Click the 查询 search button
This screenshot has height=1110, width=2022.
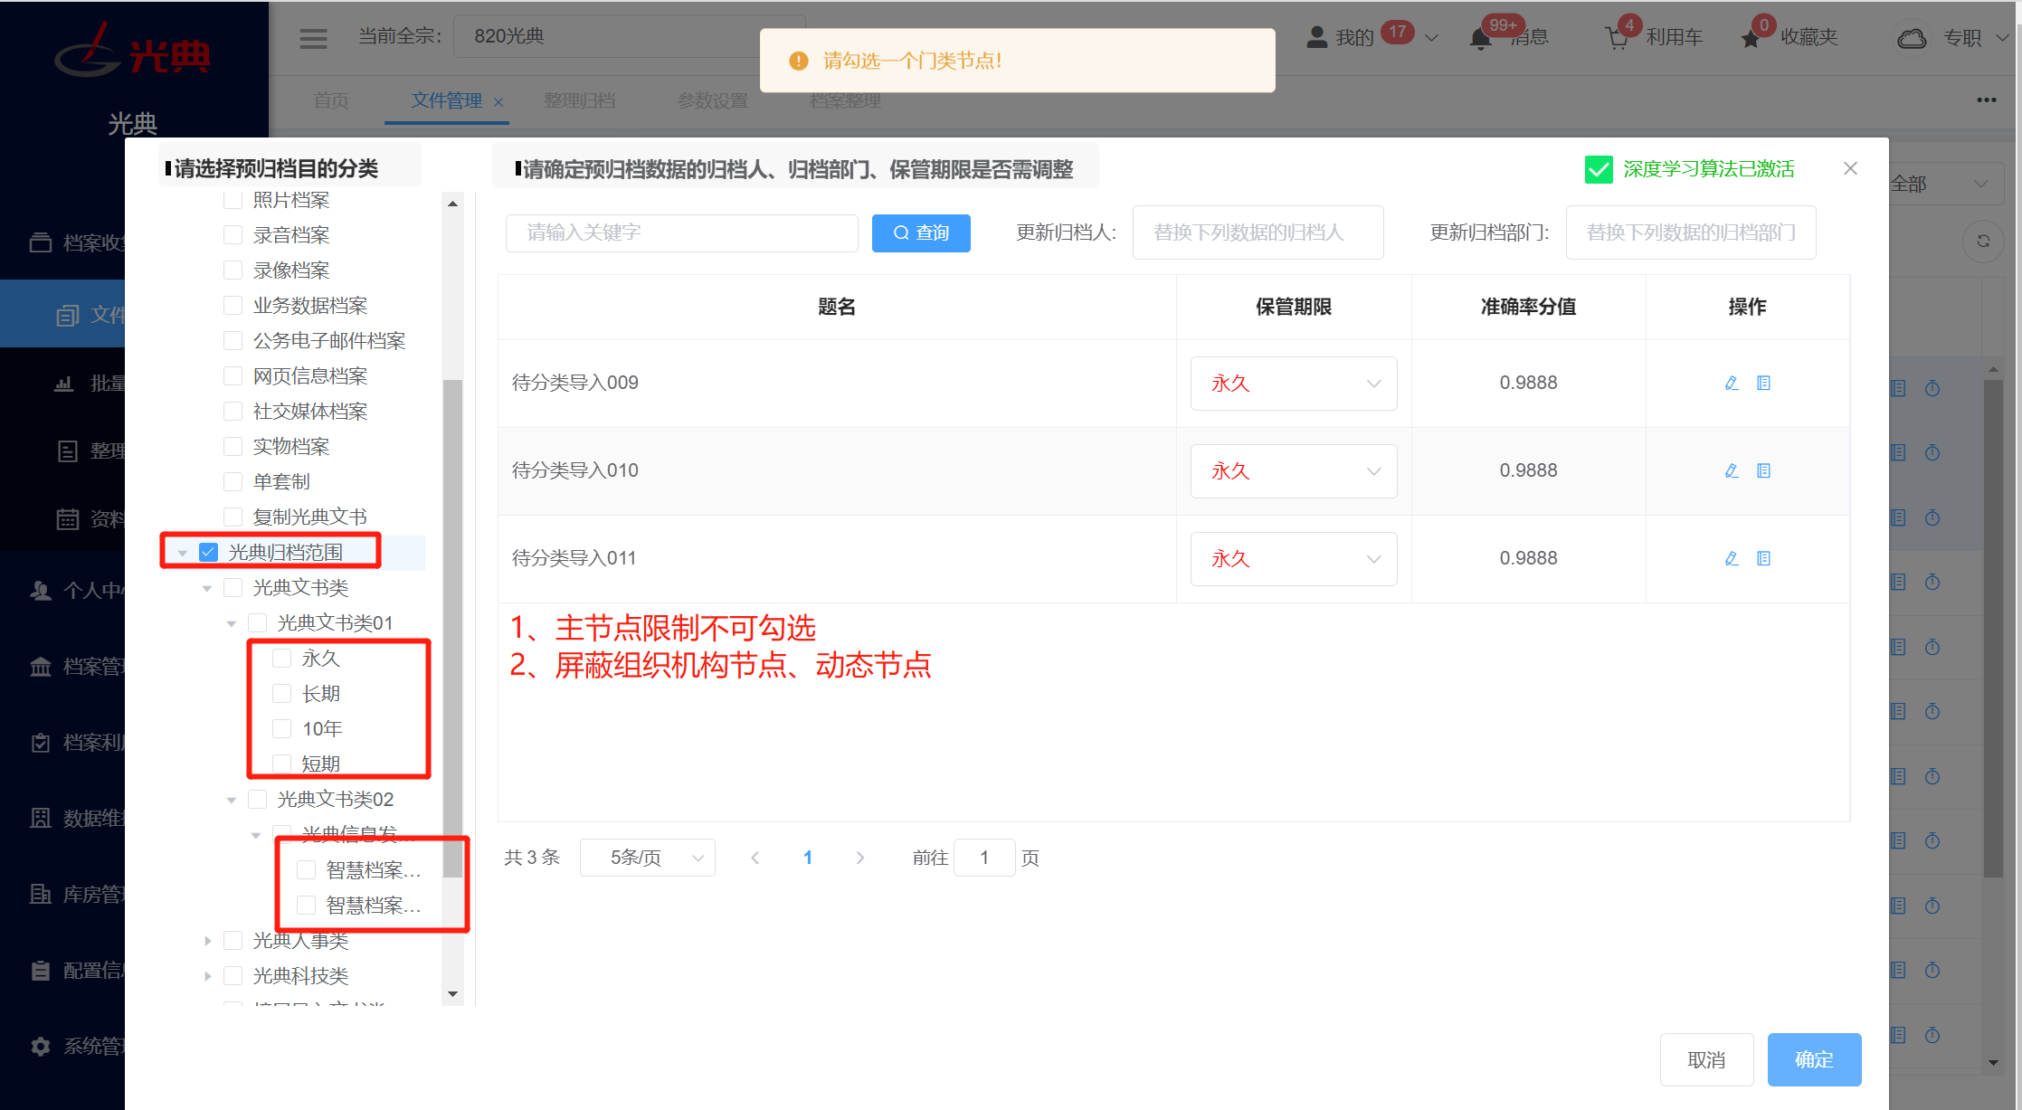coord(921,233)
